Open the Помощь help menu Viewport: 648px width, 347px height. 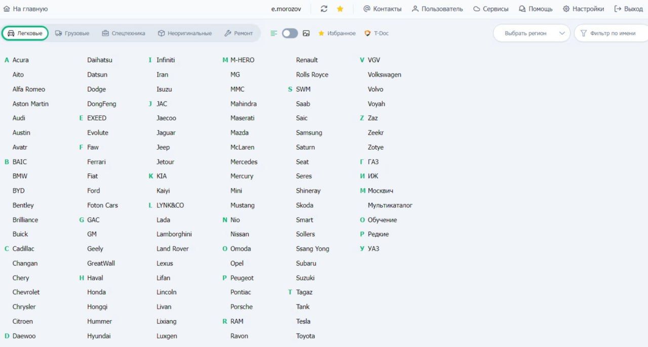536,9
